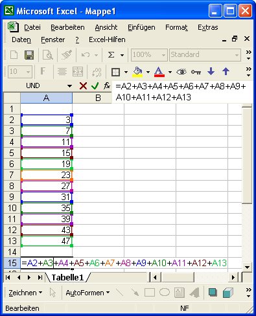This screenshot has width=256, height=316.
Task: Toggle the 3D style icon in the Drawing bar
Action: pos(228,293)
